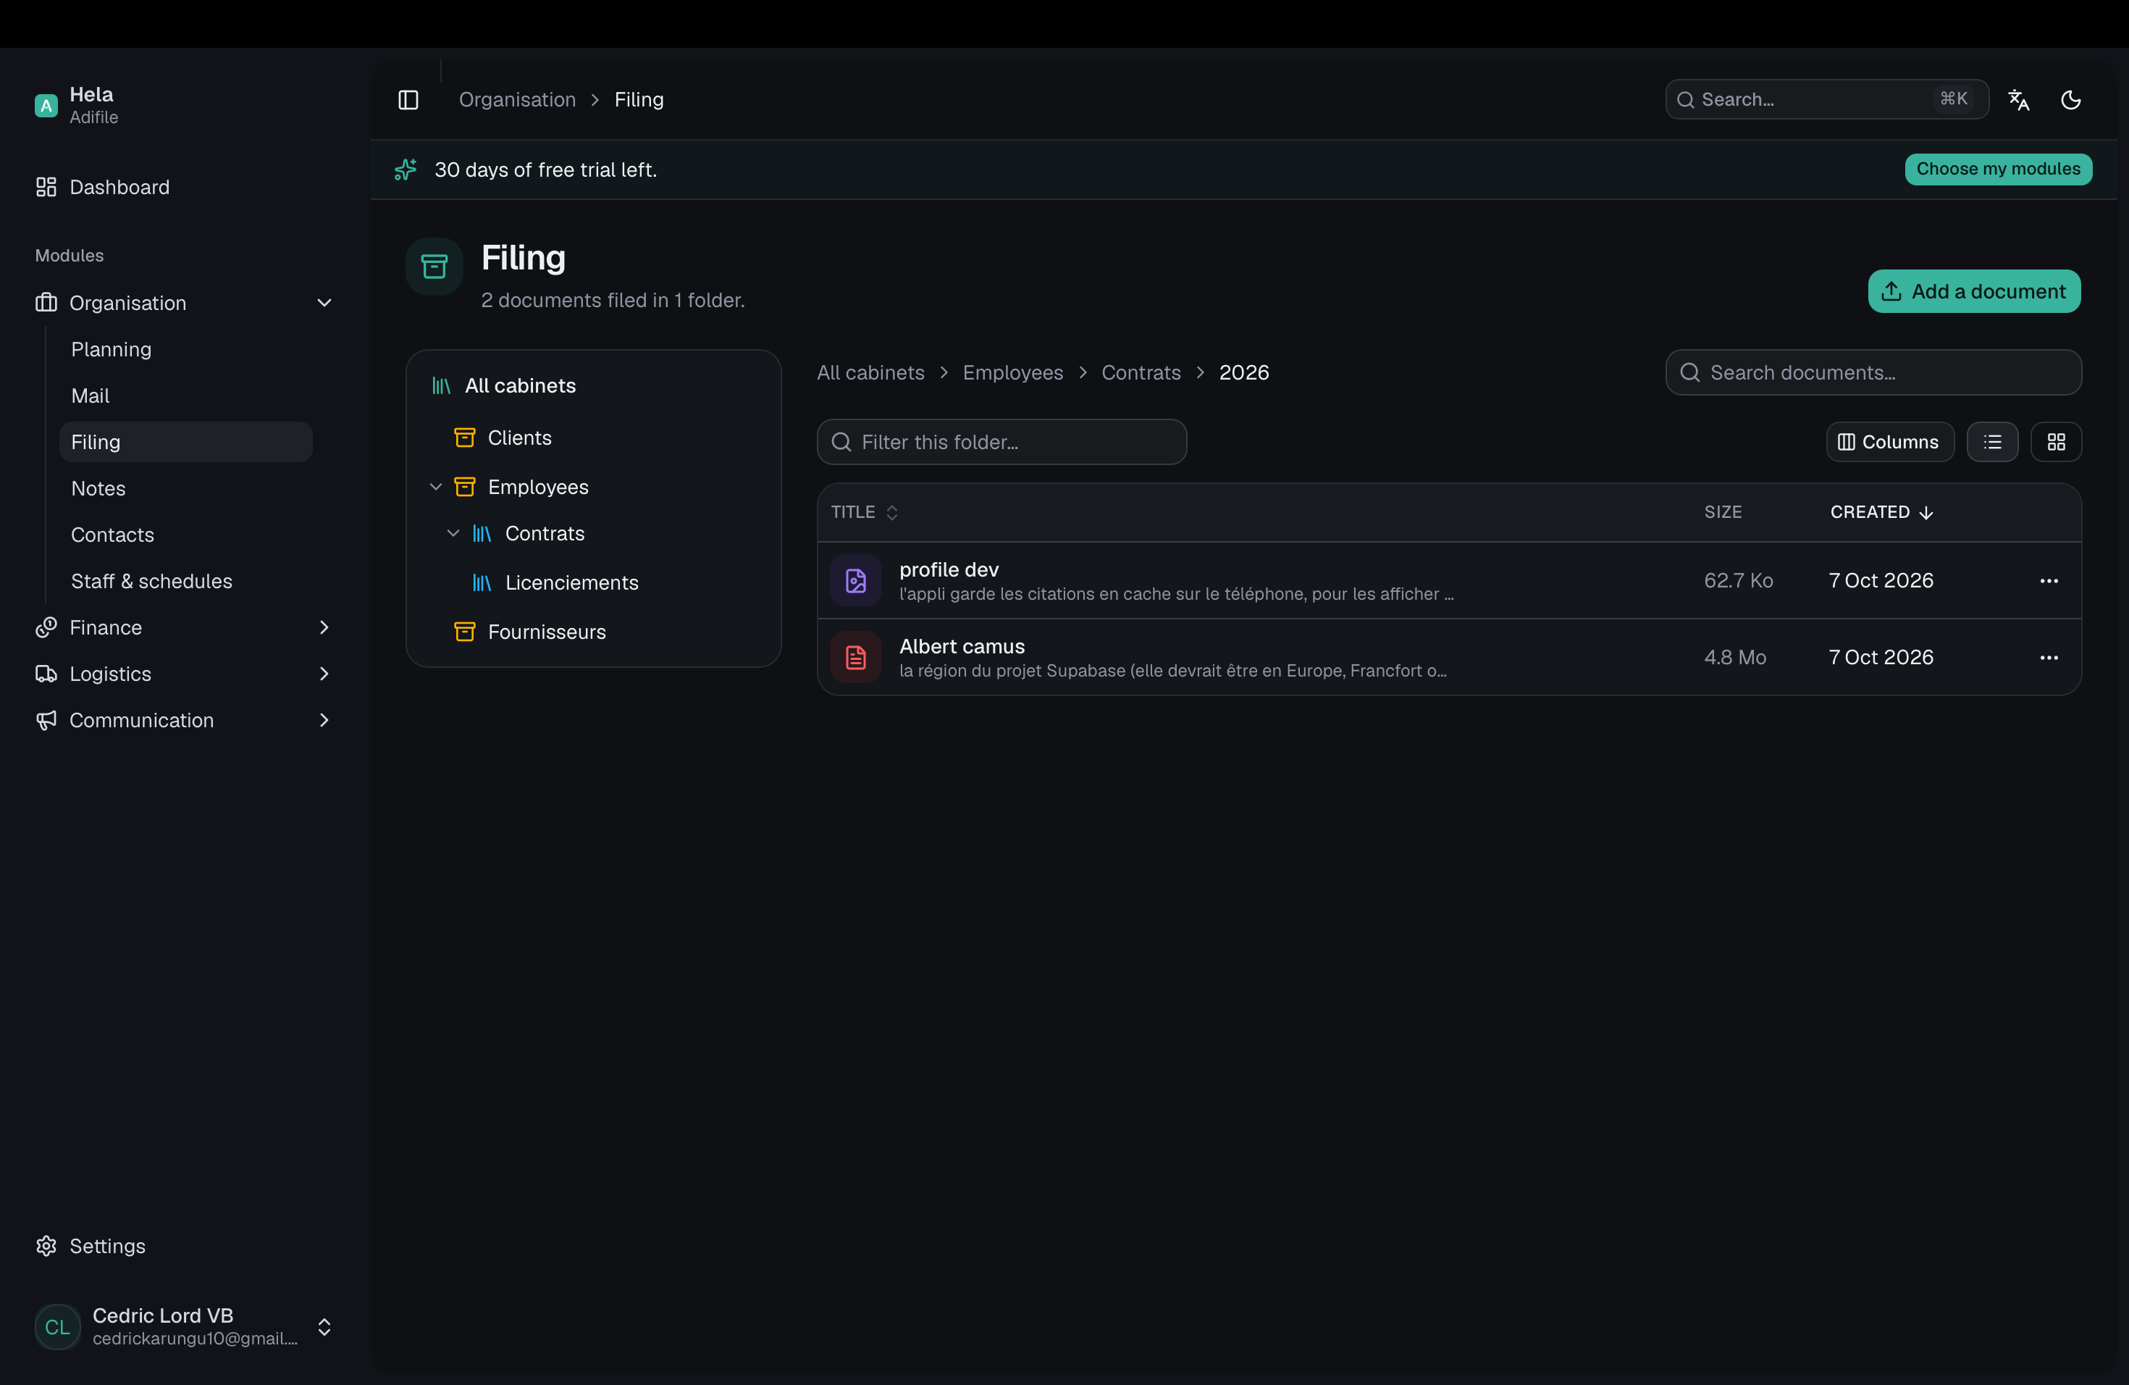Viewport: 2129px width, 1385px height.
Task: Focus Filter this folder field
Action: (1001, 442)
